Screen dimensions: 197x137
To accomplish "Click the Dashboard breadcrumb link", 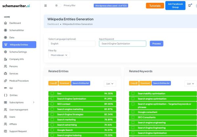I will pos(53,24).
